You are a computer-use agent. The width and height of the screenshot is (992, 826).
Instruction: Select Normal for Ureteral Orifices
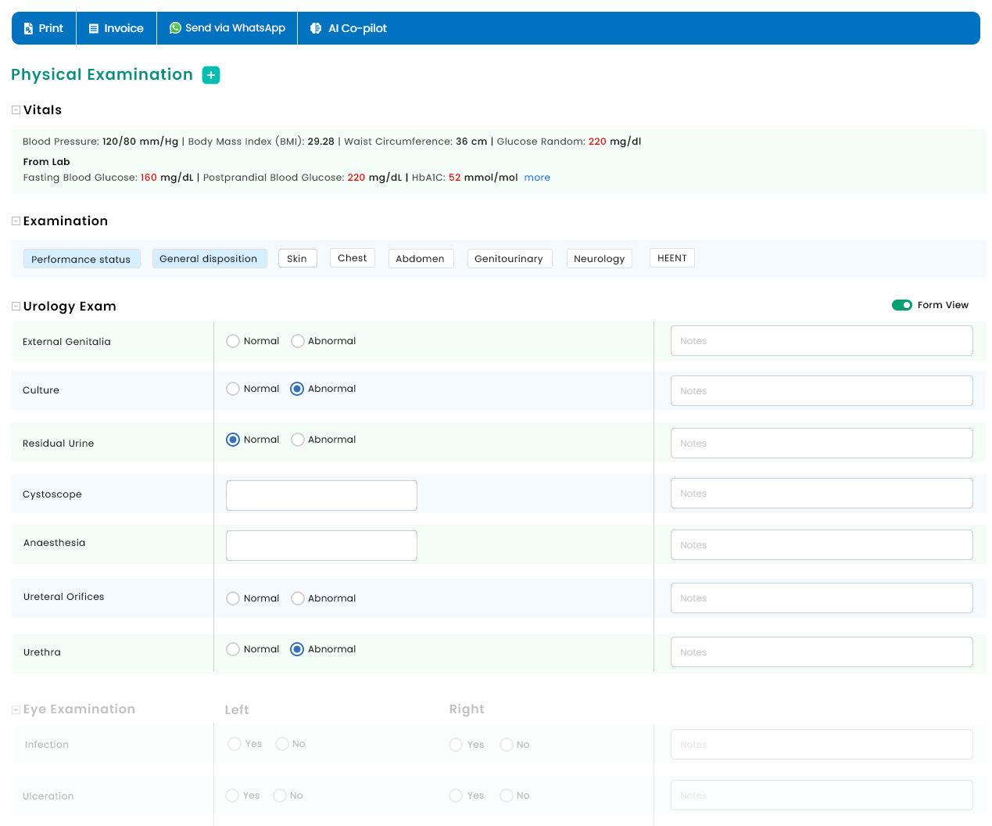pyautogui.click(x=233, y=598)
